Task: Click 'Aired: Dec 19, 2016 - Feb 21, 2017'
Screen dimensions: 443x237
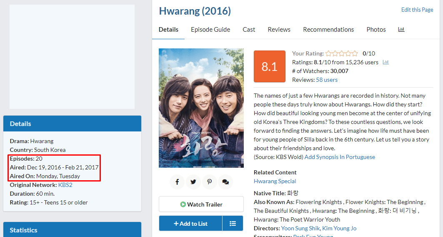Action: (x=54, y=167)
